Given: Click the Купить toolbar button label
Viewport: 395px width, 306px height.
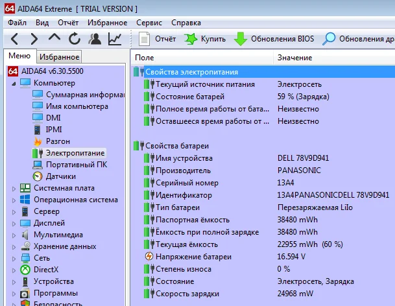Looking at the screenshot, I should tap(213, 39).
